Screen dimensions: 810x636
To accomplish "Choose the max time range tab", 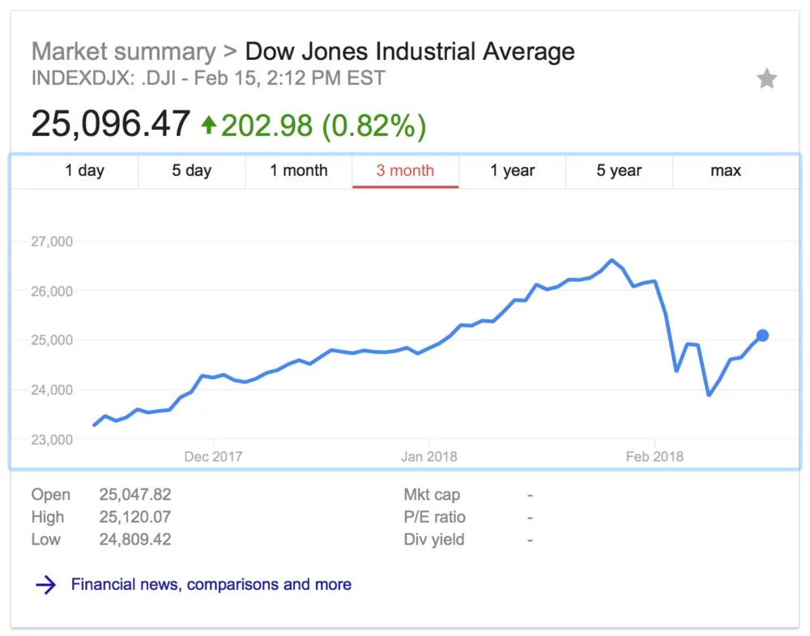I will point(725,171).
